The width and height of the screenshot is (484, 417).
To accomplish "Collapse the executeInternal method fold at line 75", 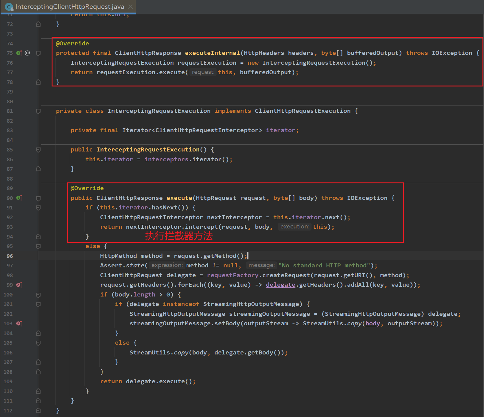I will click(x=38, y=53).
